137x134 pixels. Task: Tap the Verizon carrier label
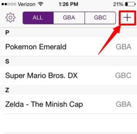coord(27,4)
